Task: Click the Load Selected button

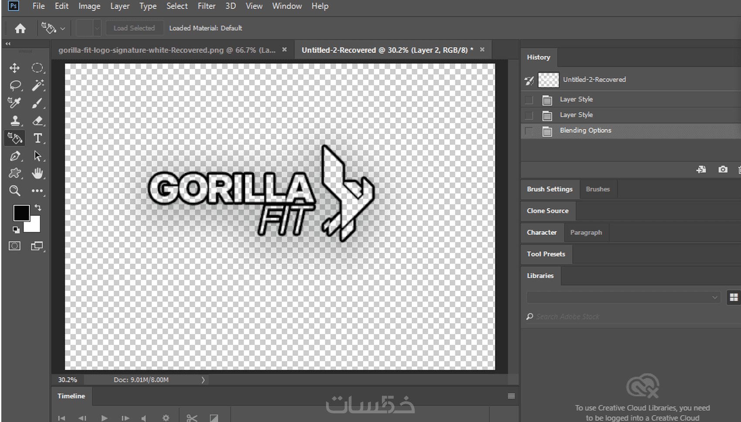Action: [134, 28]
